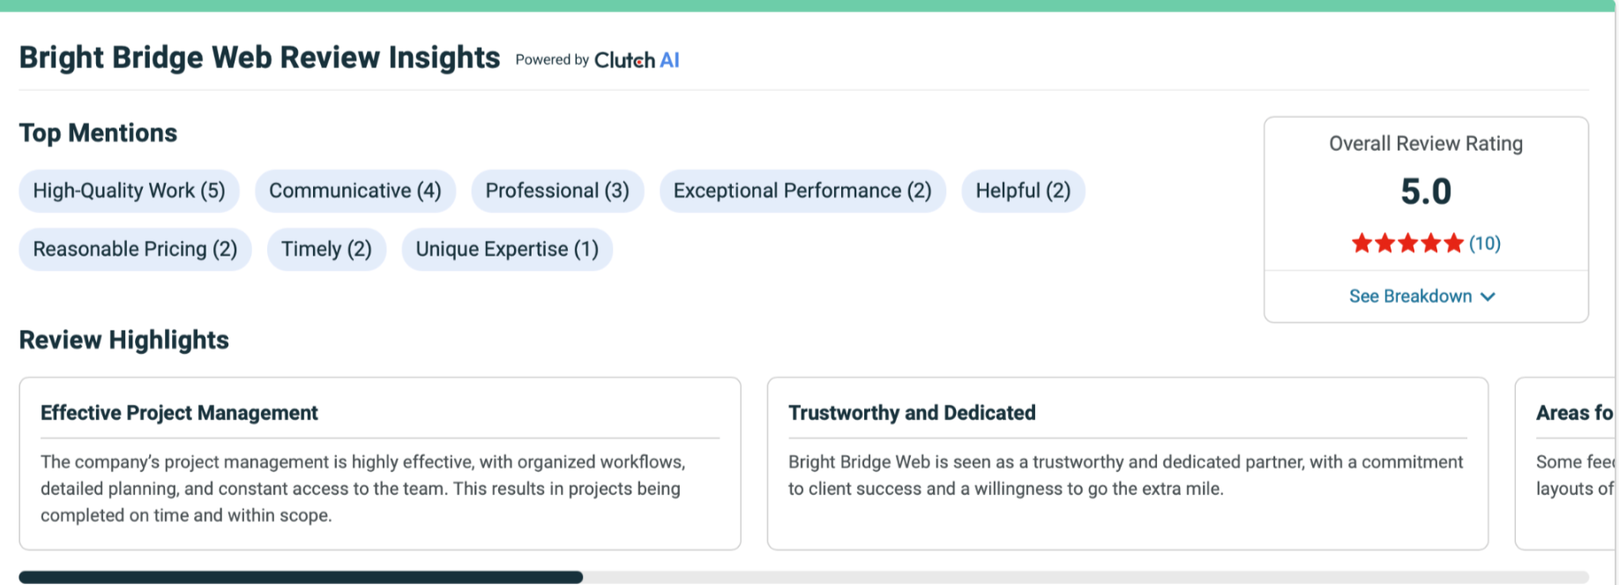Select the High-Quality Work (5) mention chip
This screenshot has width=1619, height=585.
pyautogui.click(x=129, y=191)
